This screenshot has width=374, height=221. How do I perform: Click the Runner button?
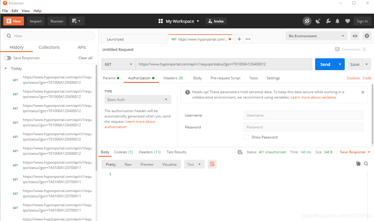57,21
